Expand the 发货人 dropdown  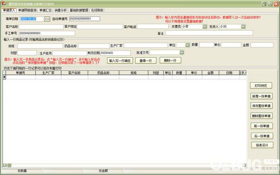(243, 27)
